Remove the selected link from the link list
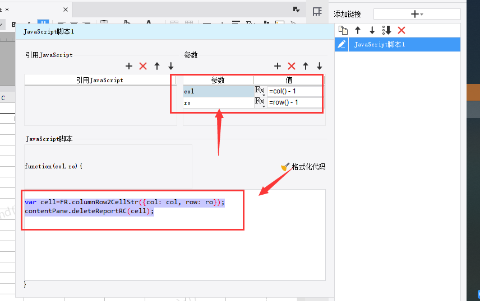The image size is (480, 301). coord(401,30)
